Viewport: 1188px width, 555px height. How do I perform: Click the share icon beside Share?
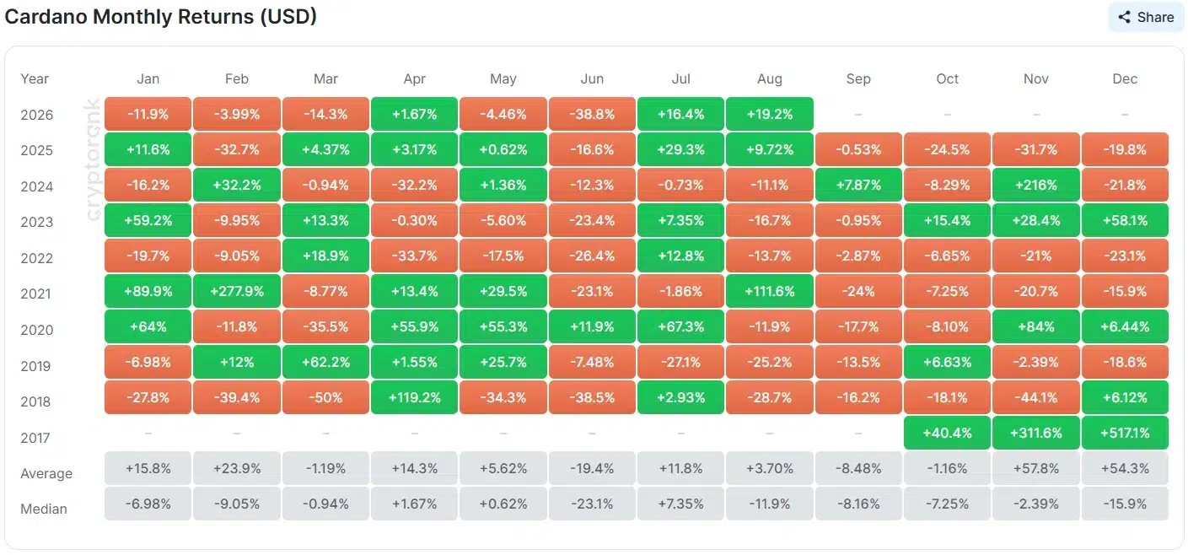point(1124,17)
